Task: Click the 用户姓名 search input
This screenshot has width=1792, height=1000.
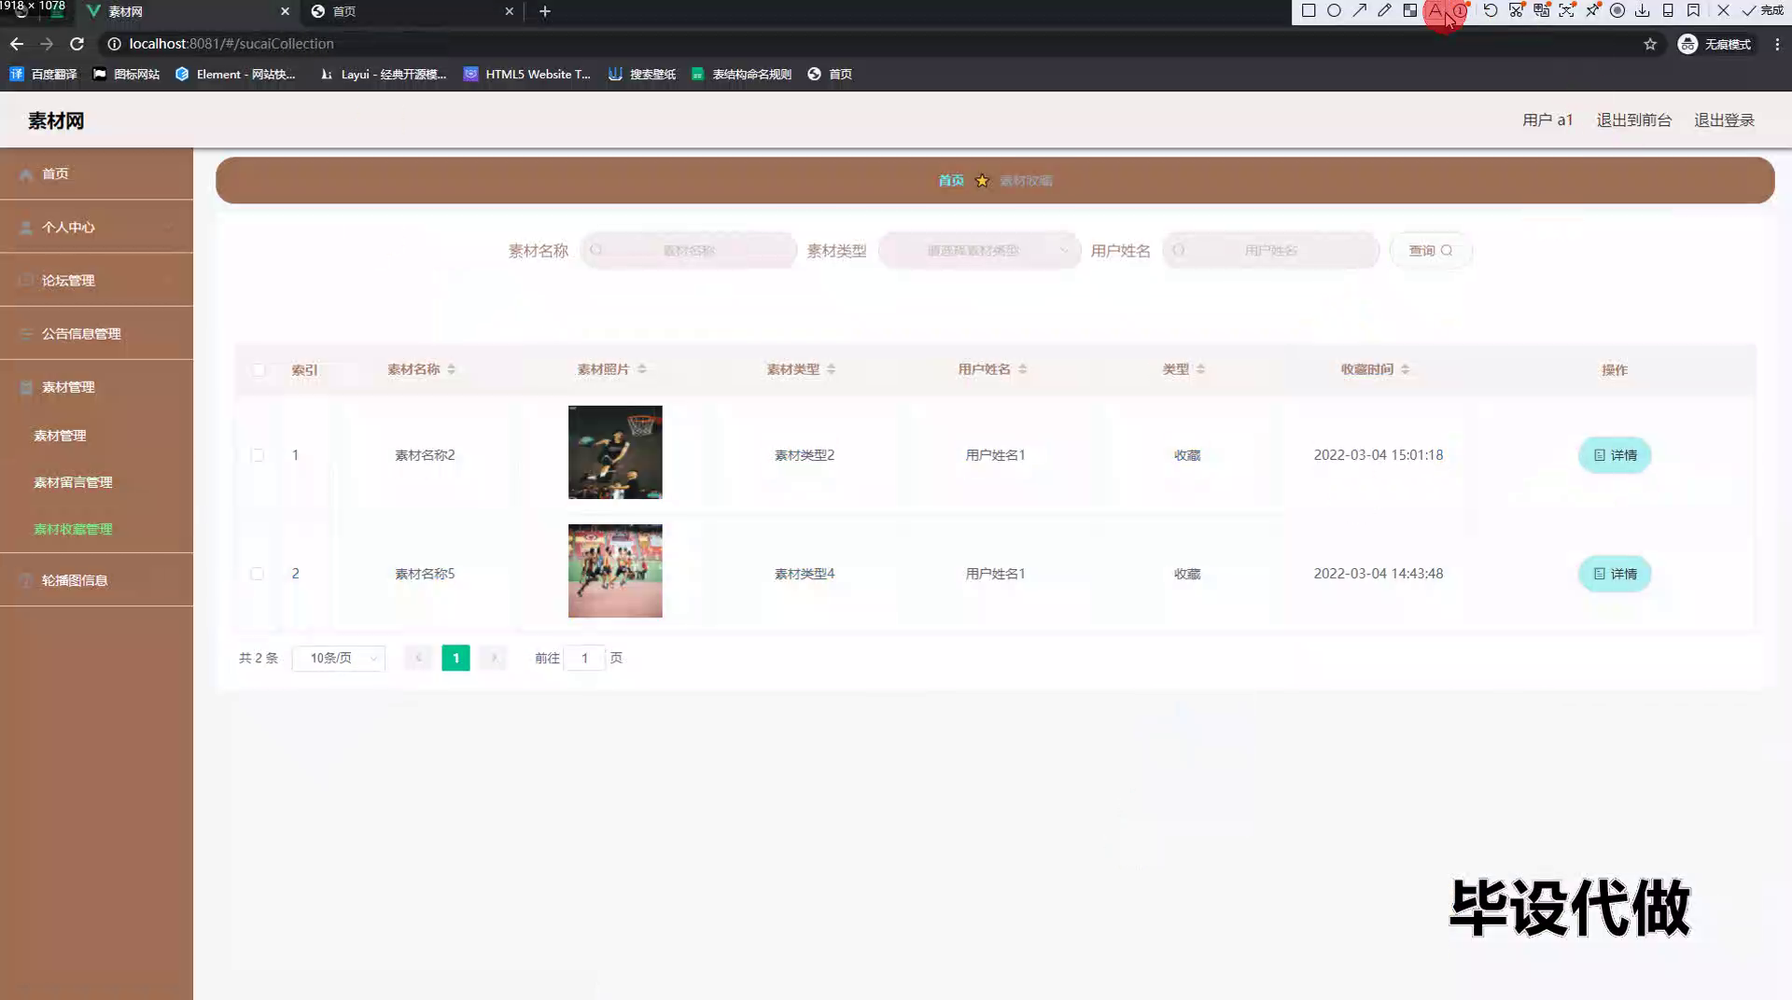Action: click(x=1271, y=250)
